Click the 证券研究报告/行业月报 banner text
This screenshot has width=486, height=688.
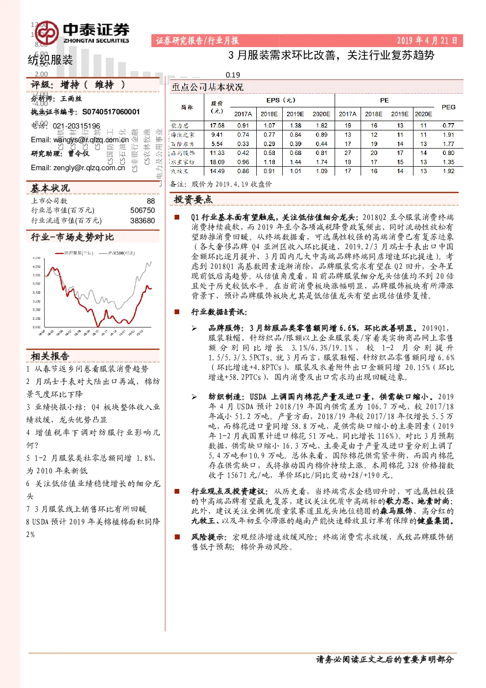point(197,41)
